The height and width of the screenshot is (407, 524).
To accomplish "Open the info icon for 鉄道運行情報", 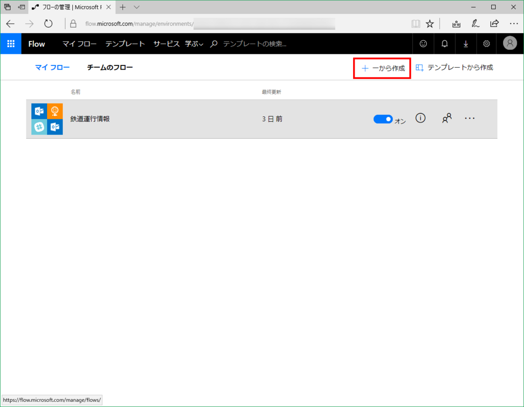I will coord(421,118).
